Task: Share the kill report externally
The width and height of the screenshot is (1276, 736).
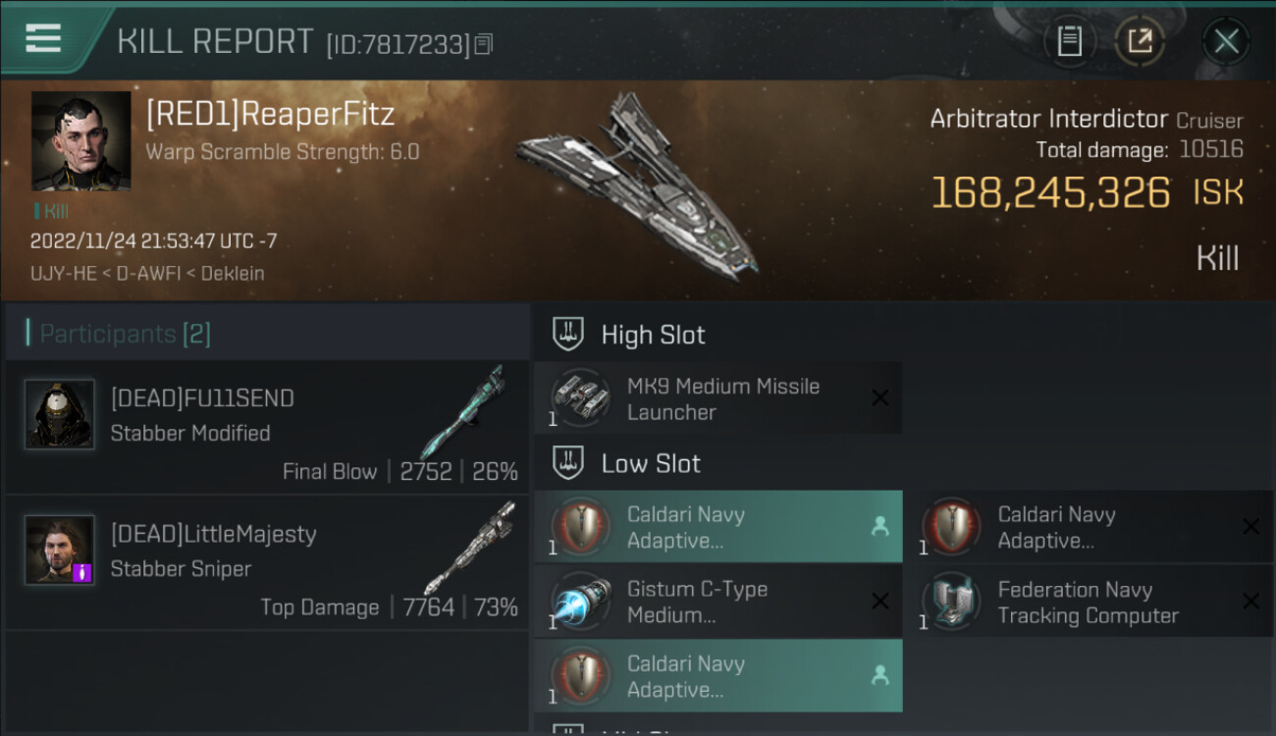Action: coord(1140,41)
